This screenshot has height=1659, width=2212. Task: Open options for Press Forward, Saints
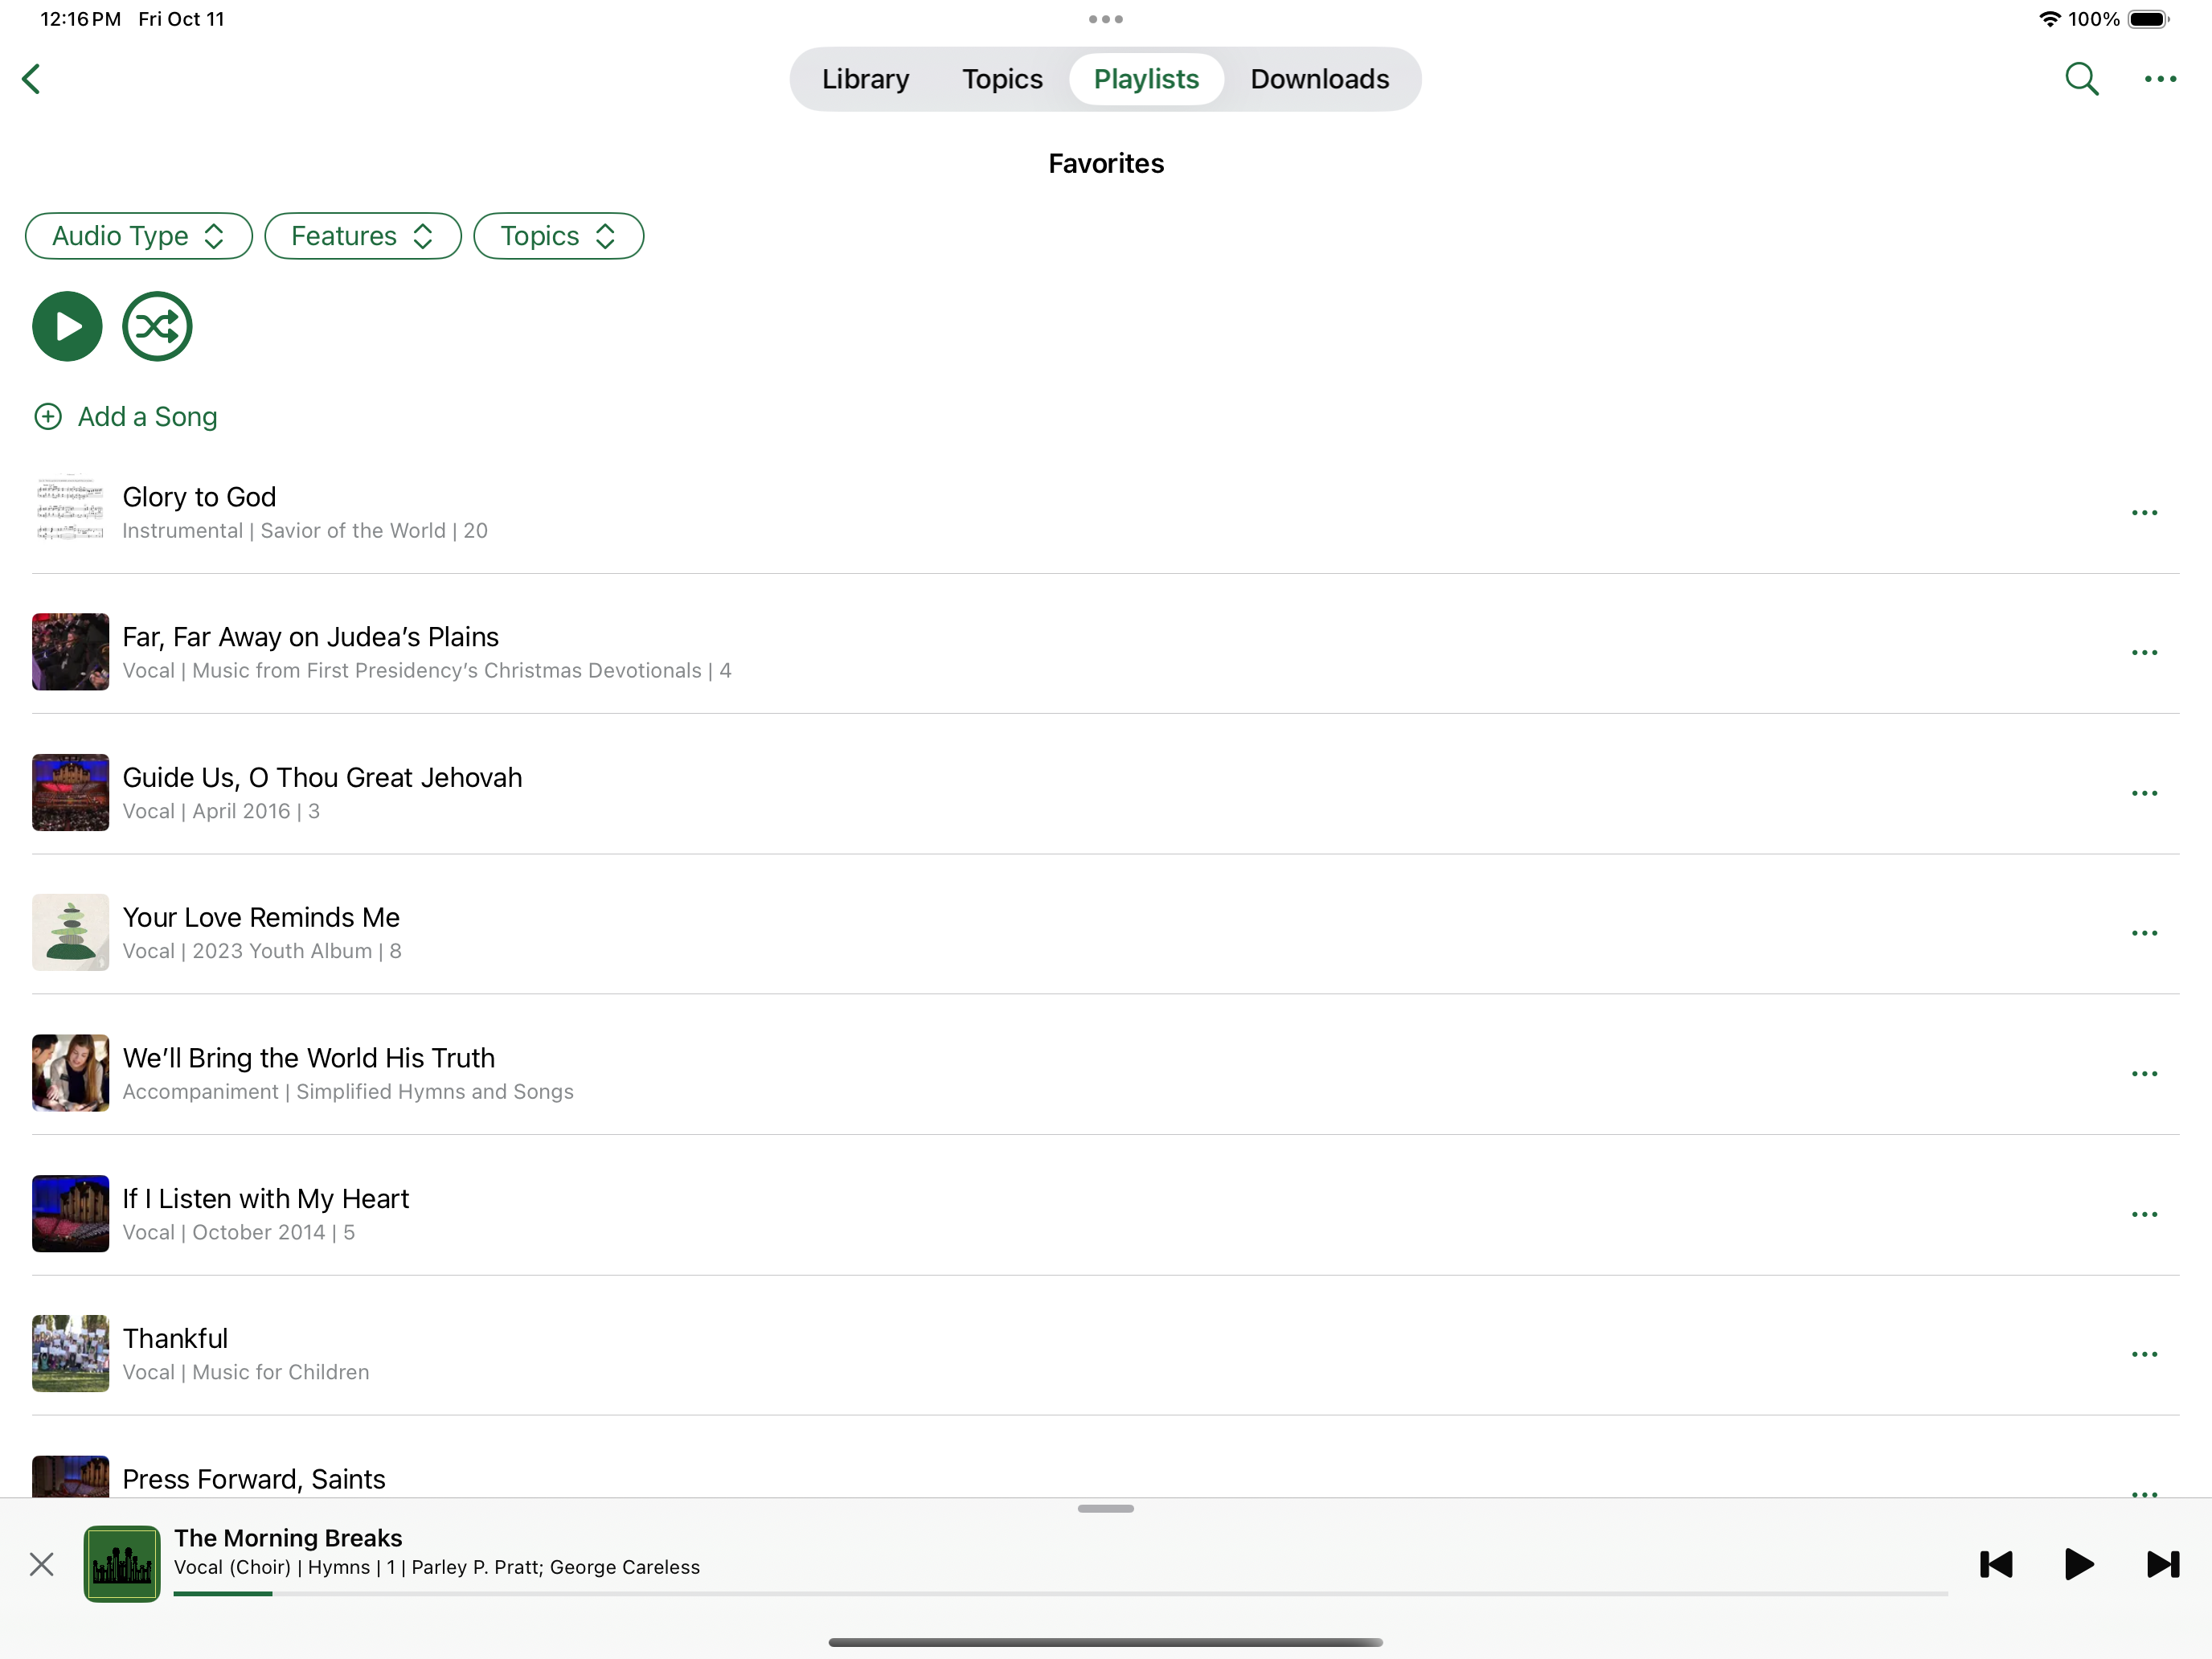(x=2144, y=1493)
